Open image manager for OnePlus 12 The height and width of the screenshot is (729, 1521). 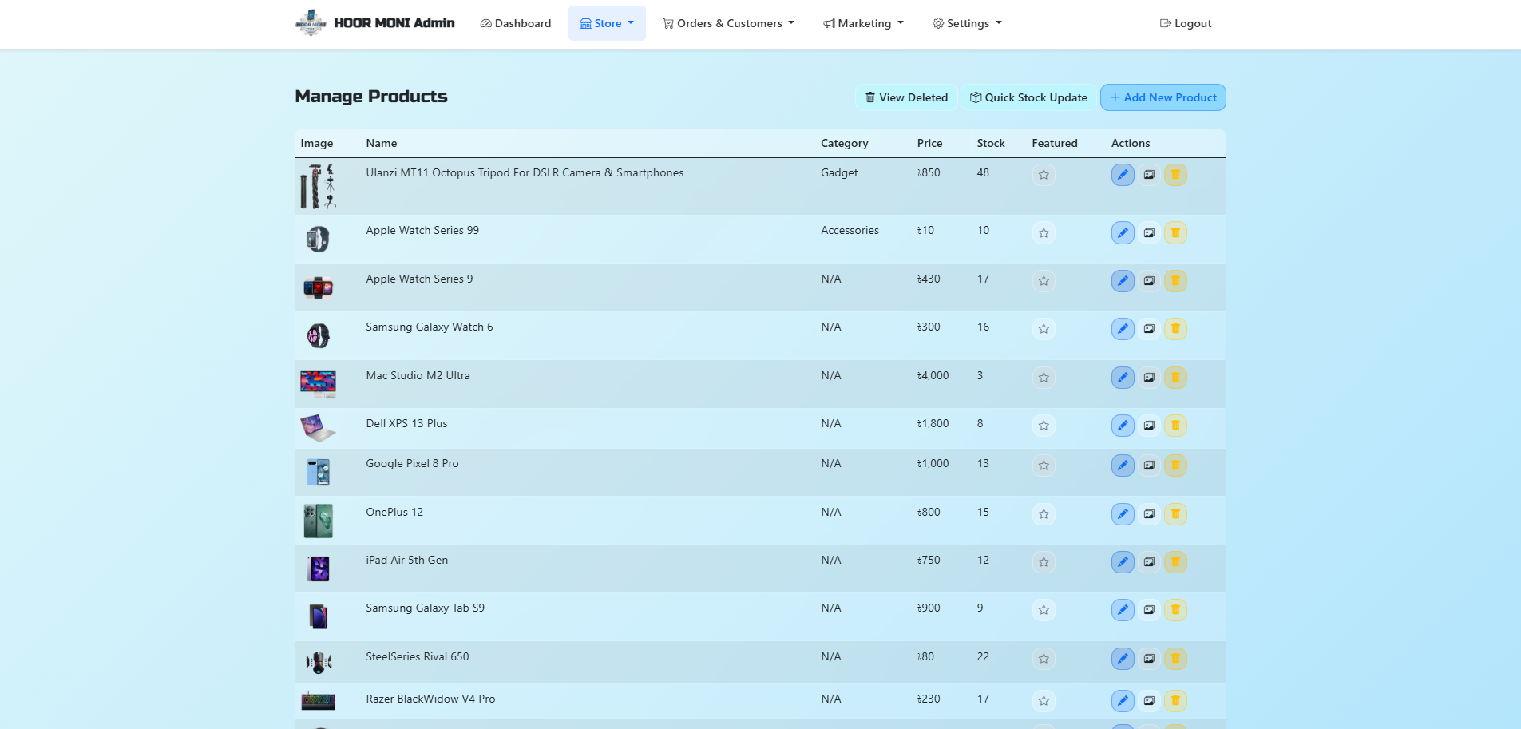(x=1149, y=514)
